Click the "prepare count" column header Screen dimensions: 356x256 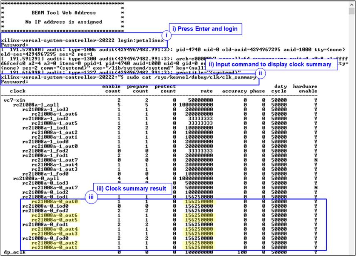click(137, 89)
